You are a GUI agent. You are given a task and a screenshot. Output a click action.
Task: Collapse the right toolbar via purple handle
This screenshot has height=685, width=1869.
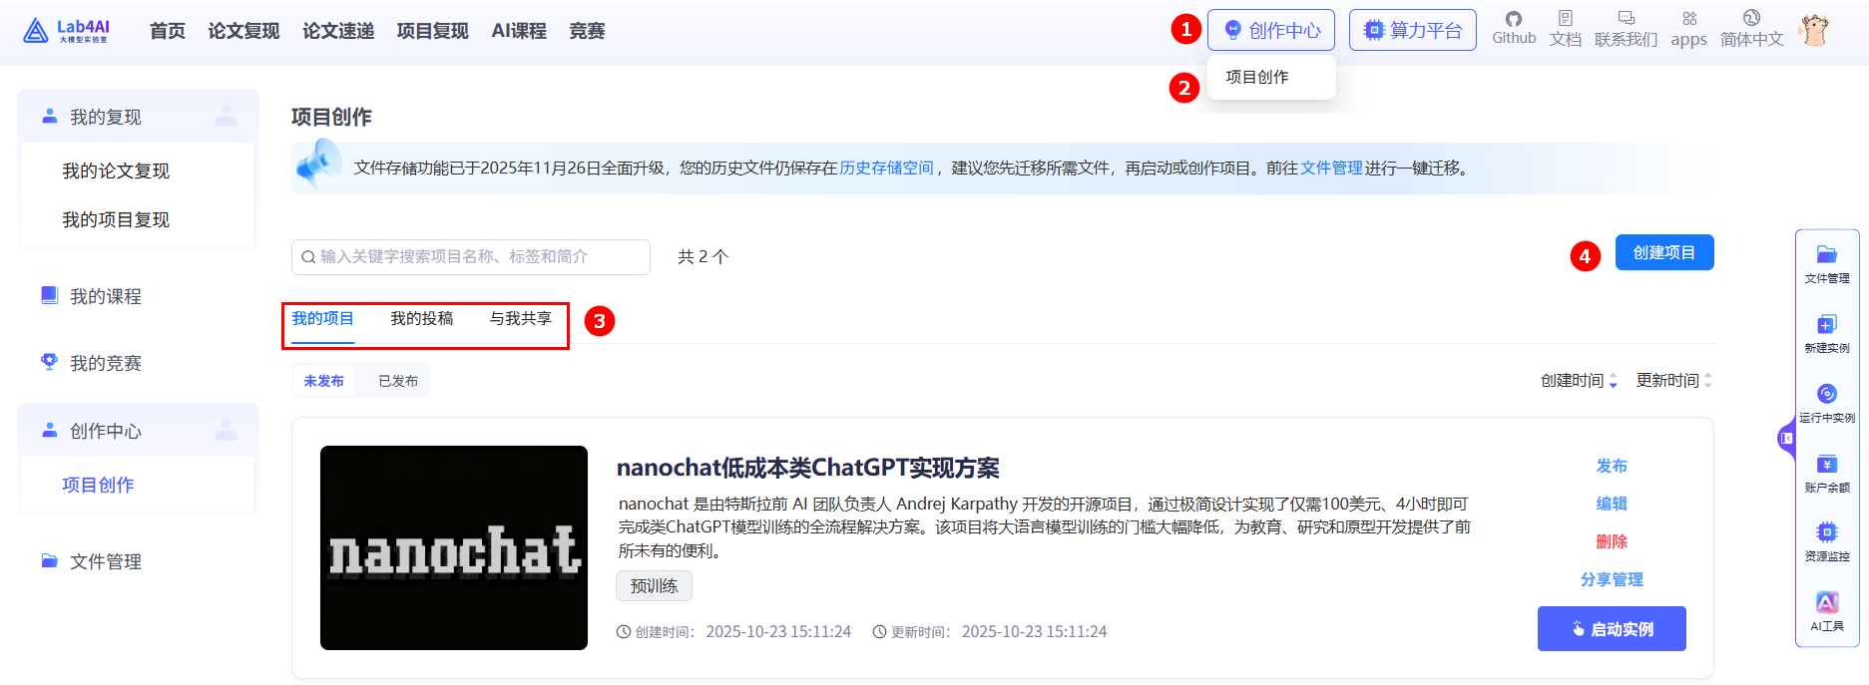click(x=1786, y=438)
